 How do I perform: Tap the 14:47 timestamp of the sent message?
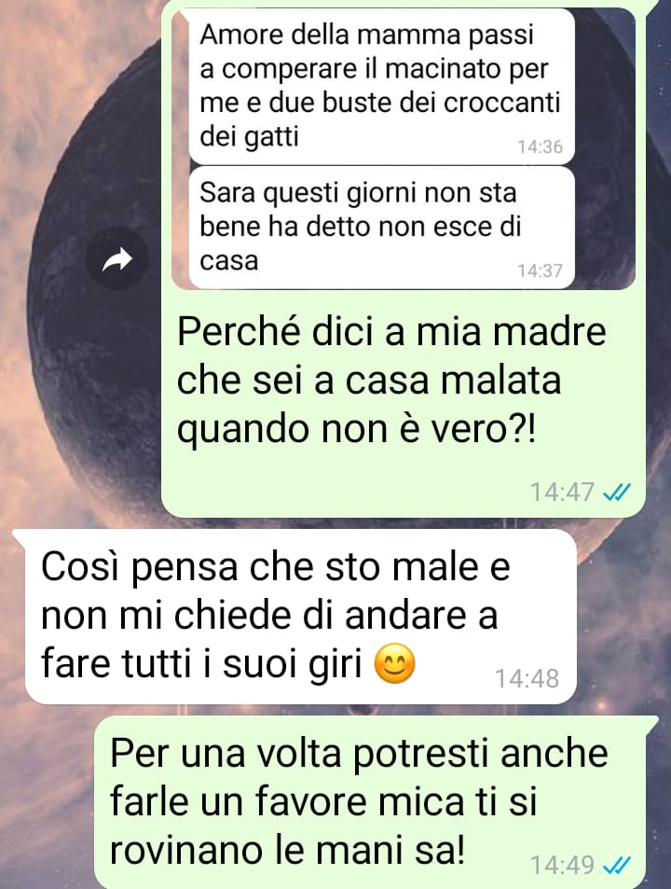(562, 493)
